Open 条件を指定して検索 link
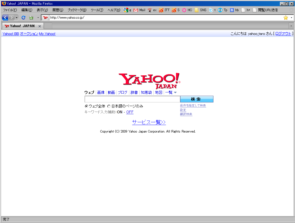Screen dimensions: 295x223 (x=193, y=105)
